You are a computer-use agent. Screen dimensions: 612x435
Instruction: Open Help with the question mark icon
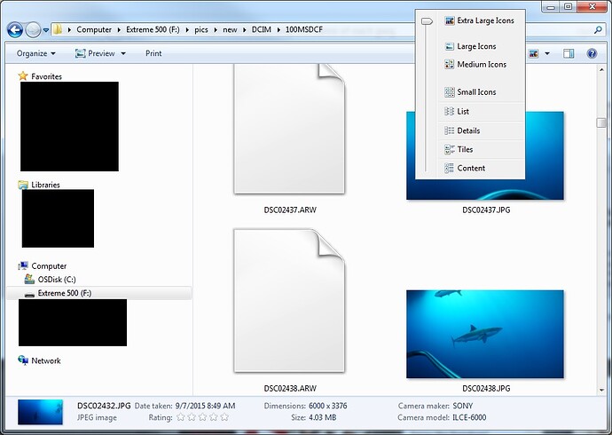(x=592, y=53)
